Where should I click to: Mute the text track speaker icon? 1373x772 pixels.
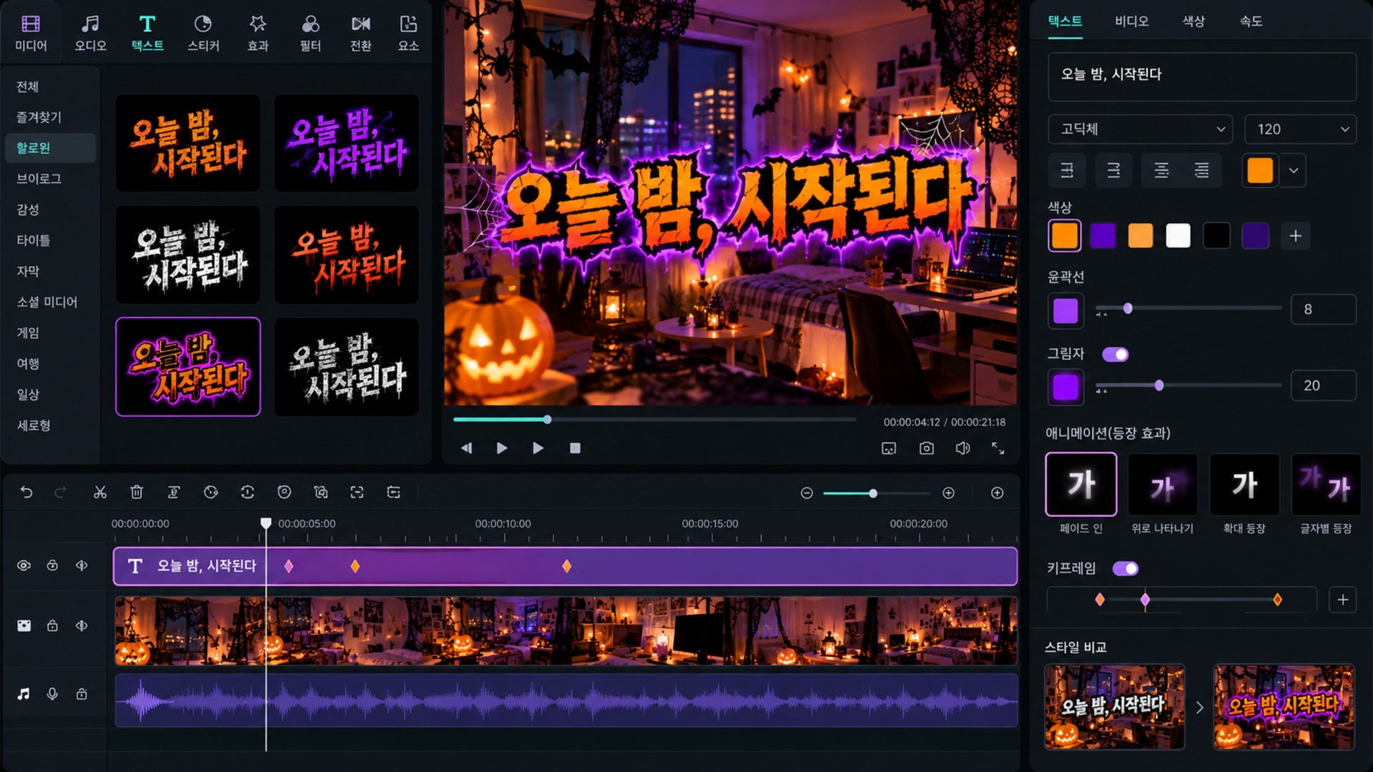tap(82, 565)
